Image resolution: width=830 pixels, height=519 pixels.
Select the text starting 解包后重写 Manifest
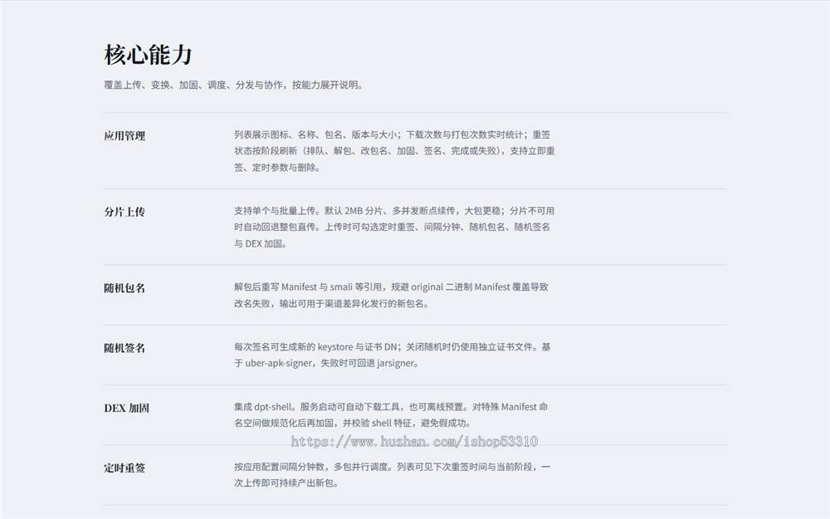point(391,295)
